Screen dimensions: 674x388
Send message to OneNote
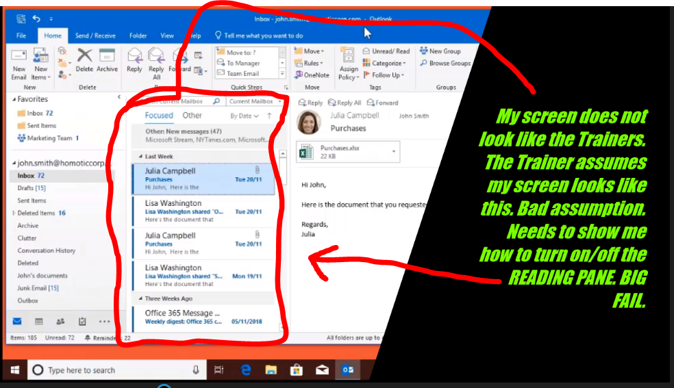(x=312, y=75)
